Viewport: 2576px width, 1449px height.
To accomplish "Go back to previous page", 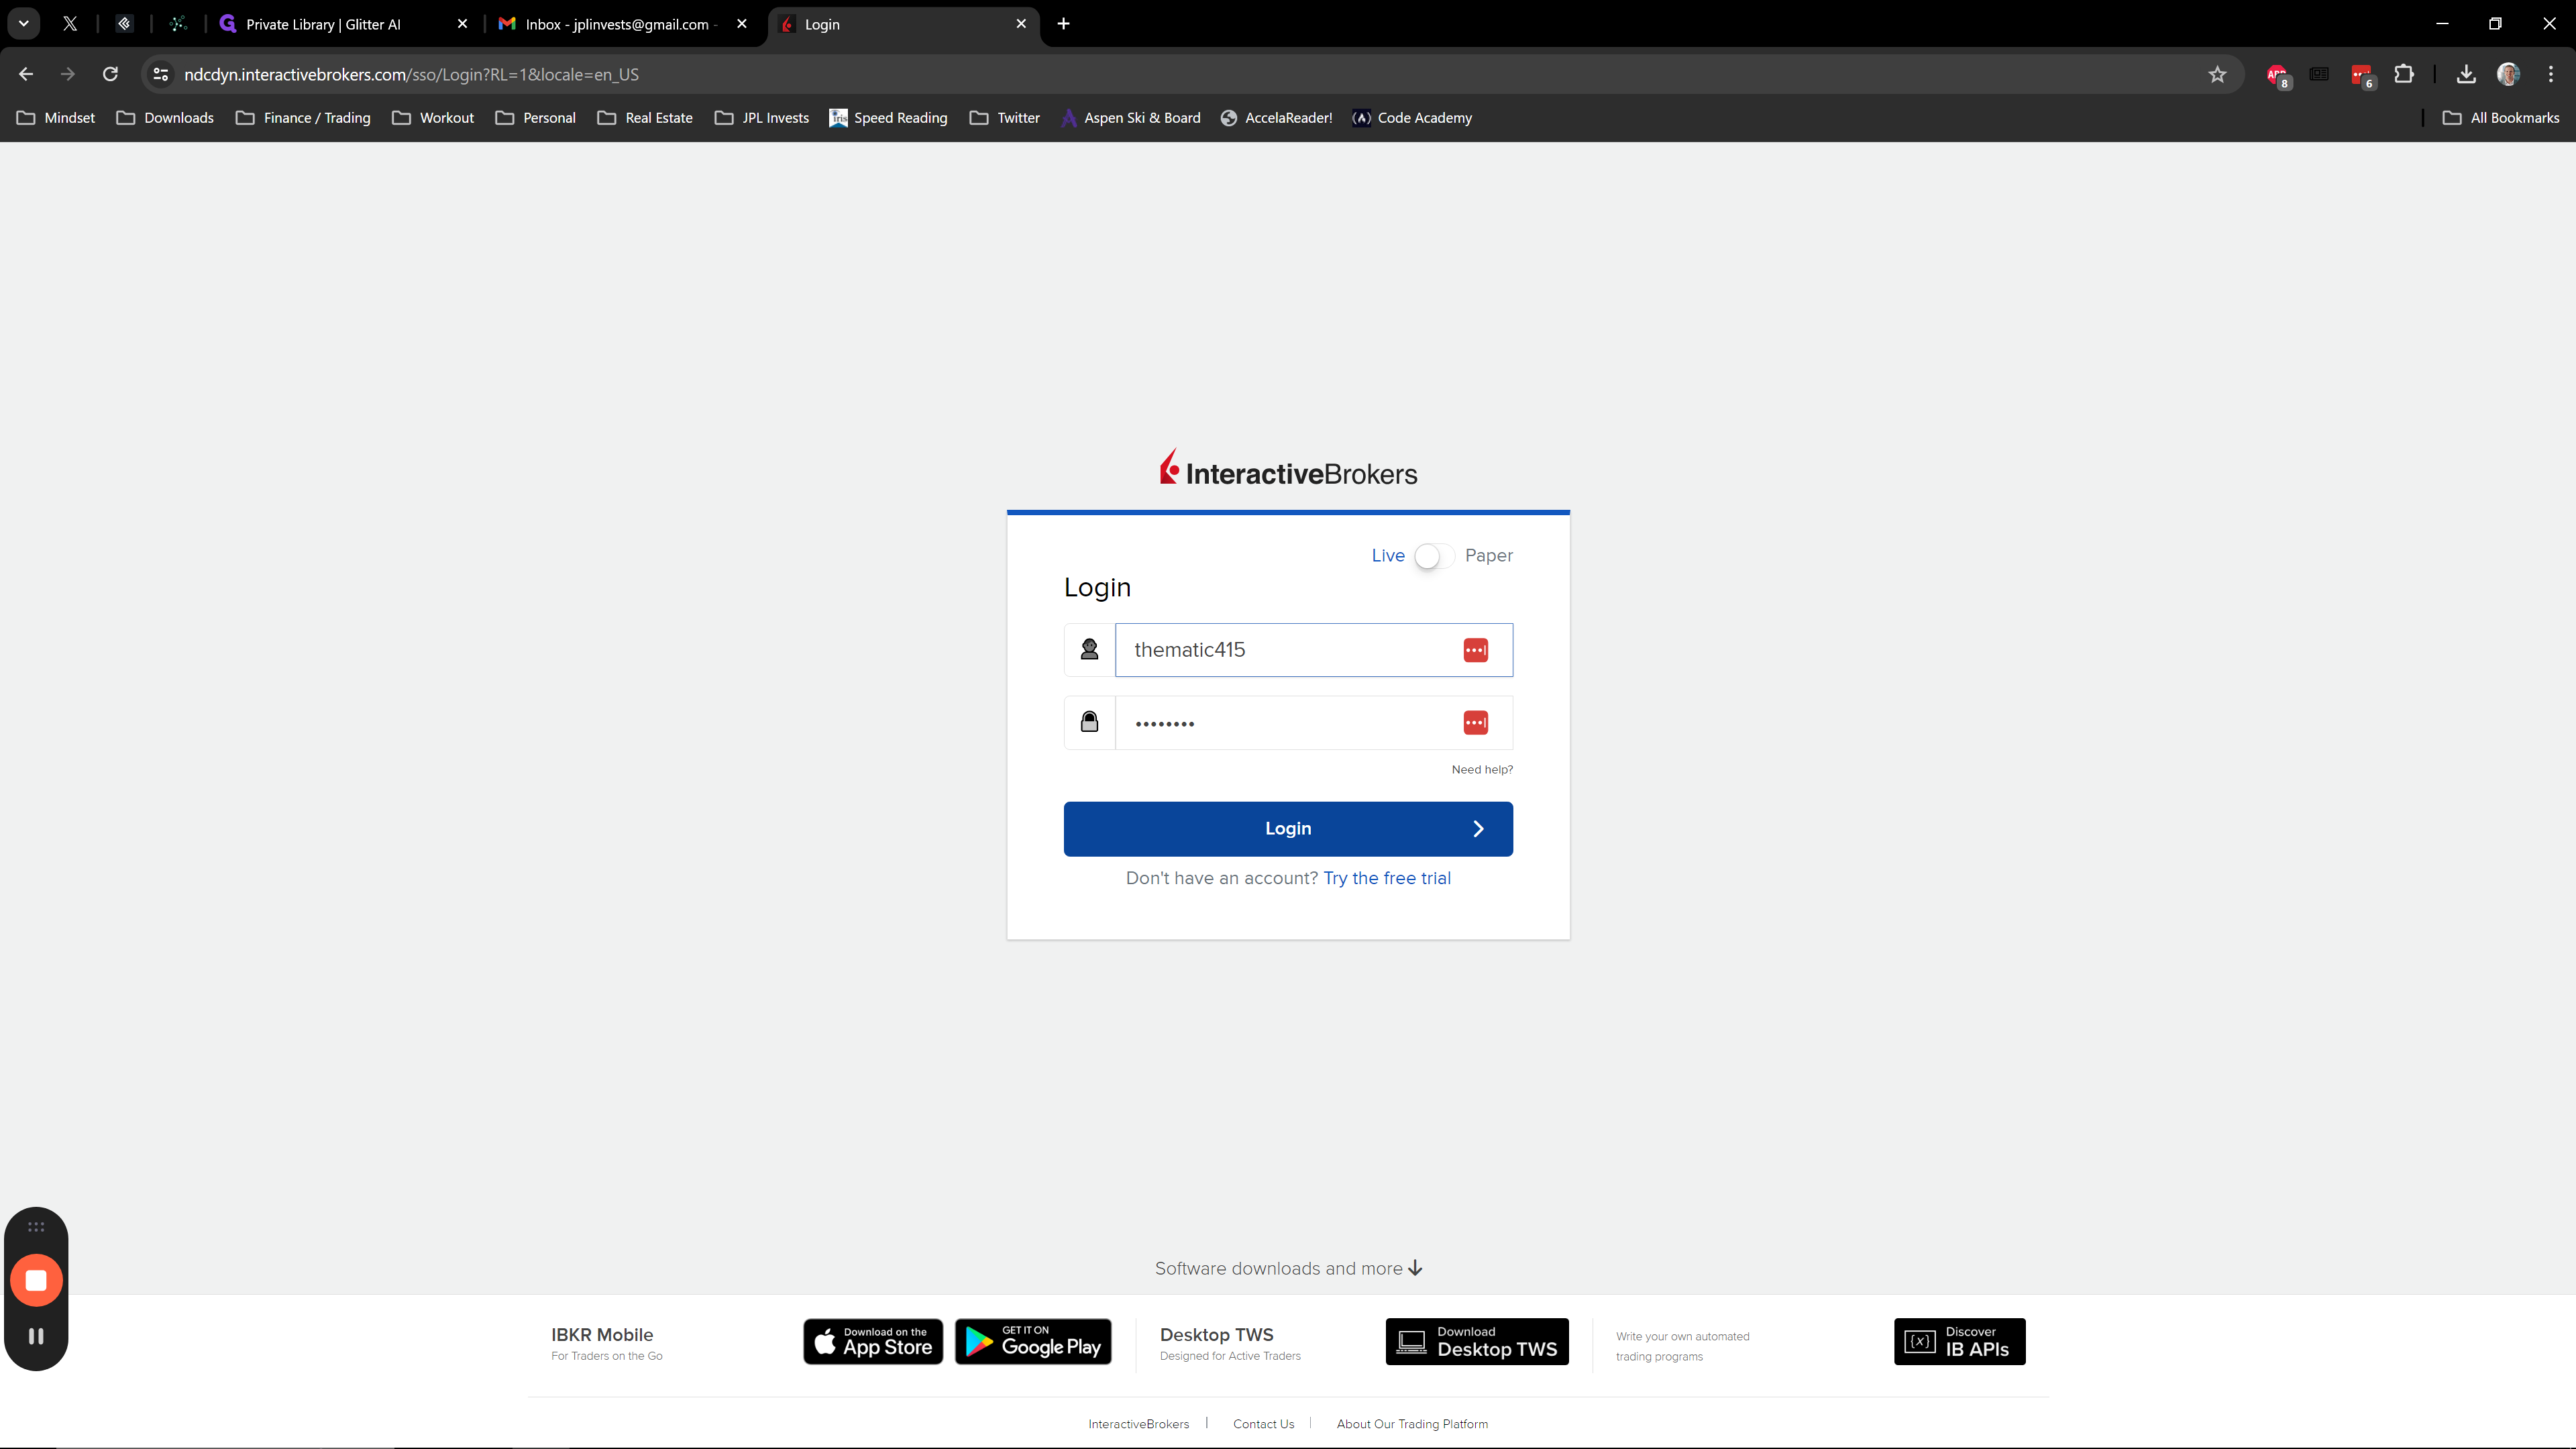I will click(26, 74).
